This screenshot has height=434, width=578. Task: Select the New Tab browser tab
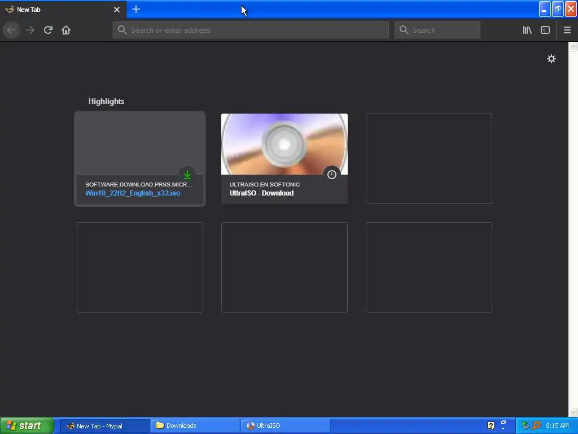[x=63, y=10]
